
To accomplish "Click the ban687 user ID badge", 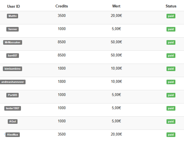I will point(12,56).
